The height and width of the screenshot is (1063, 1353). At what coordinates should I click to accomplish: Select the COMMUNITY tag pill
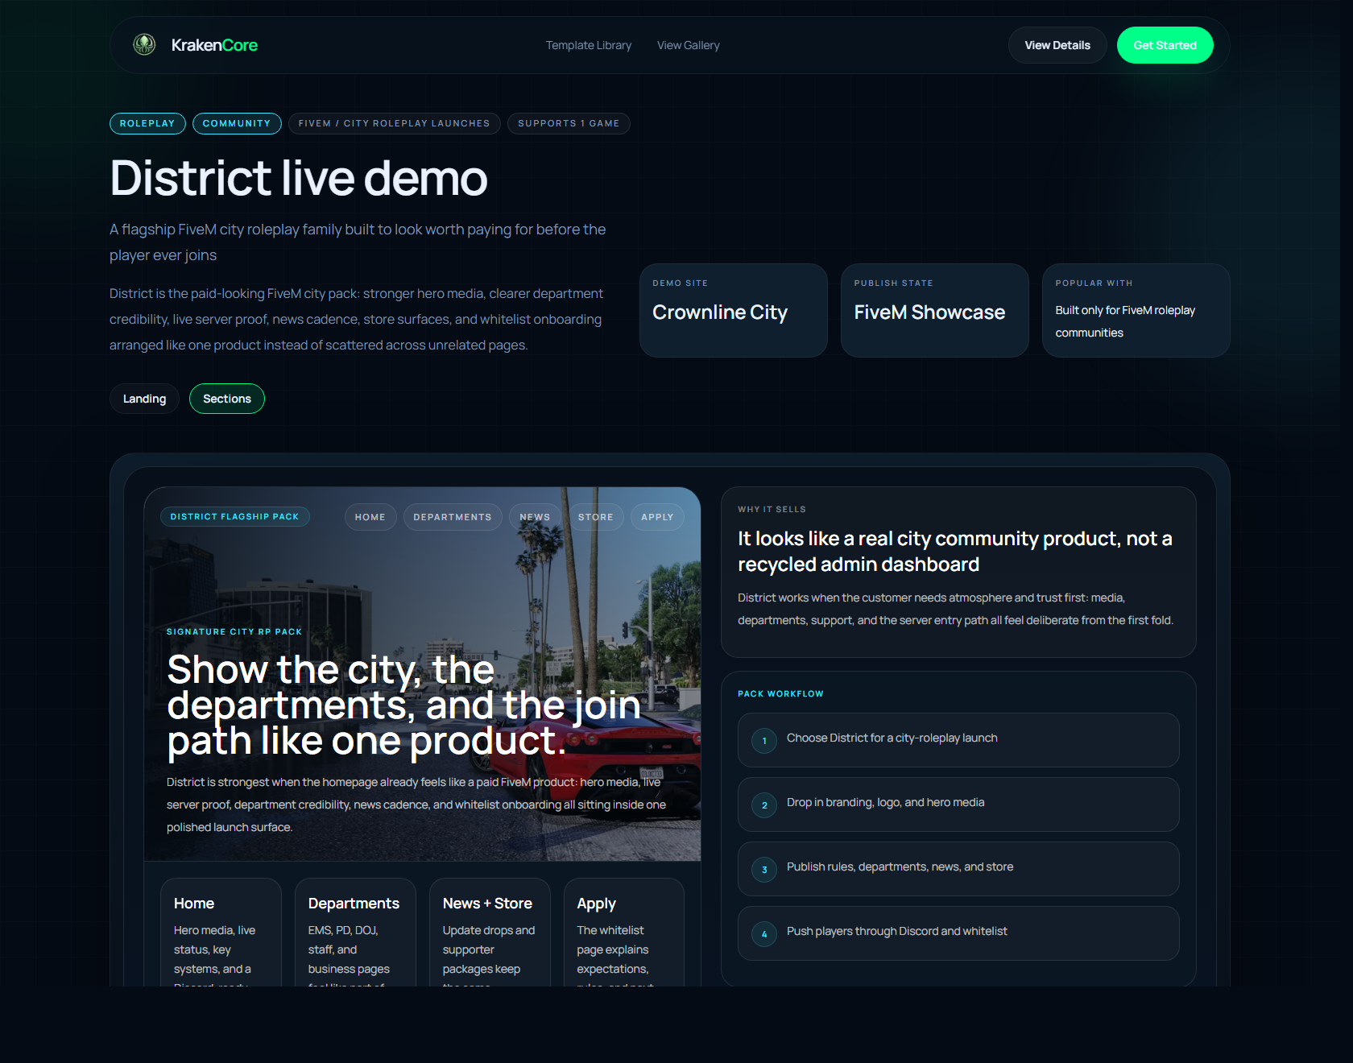click(237, 123)
